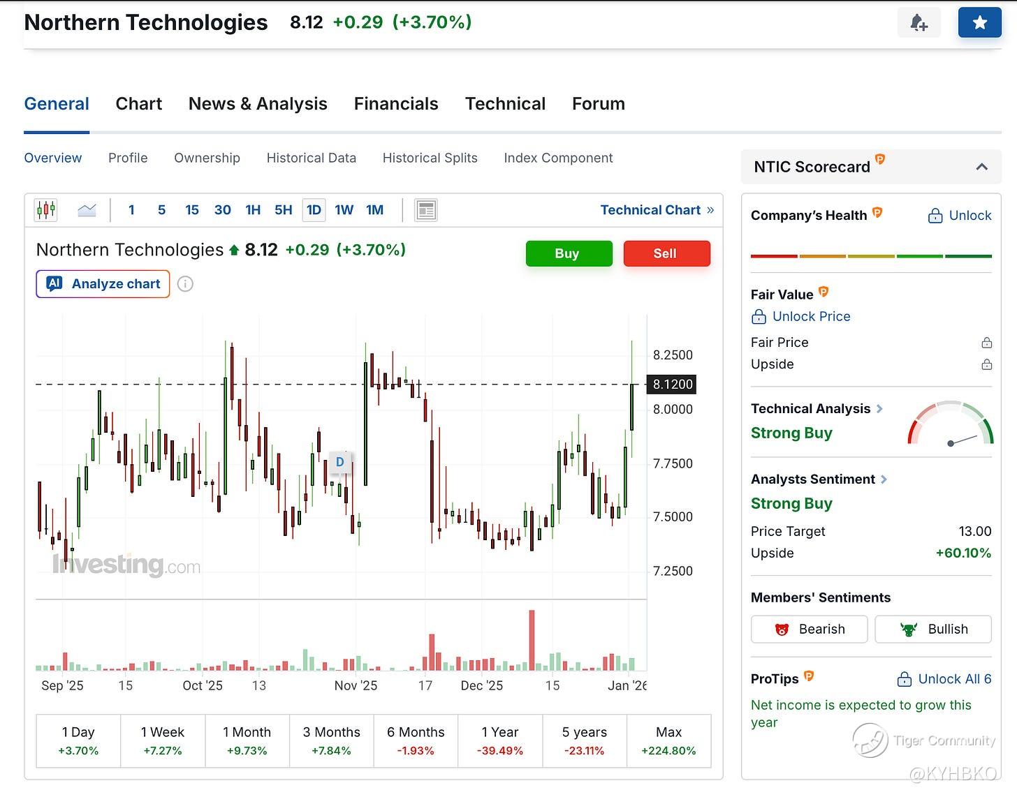
Task: Set chart interval to 1H
Action: [253, 210]
